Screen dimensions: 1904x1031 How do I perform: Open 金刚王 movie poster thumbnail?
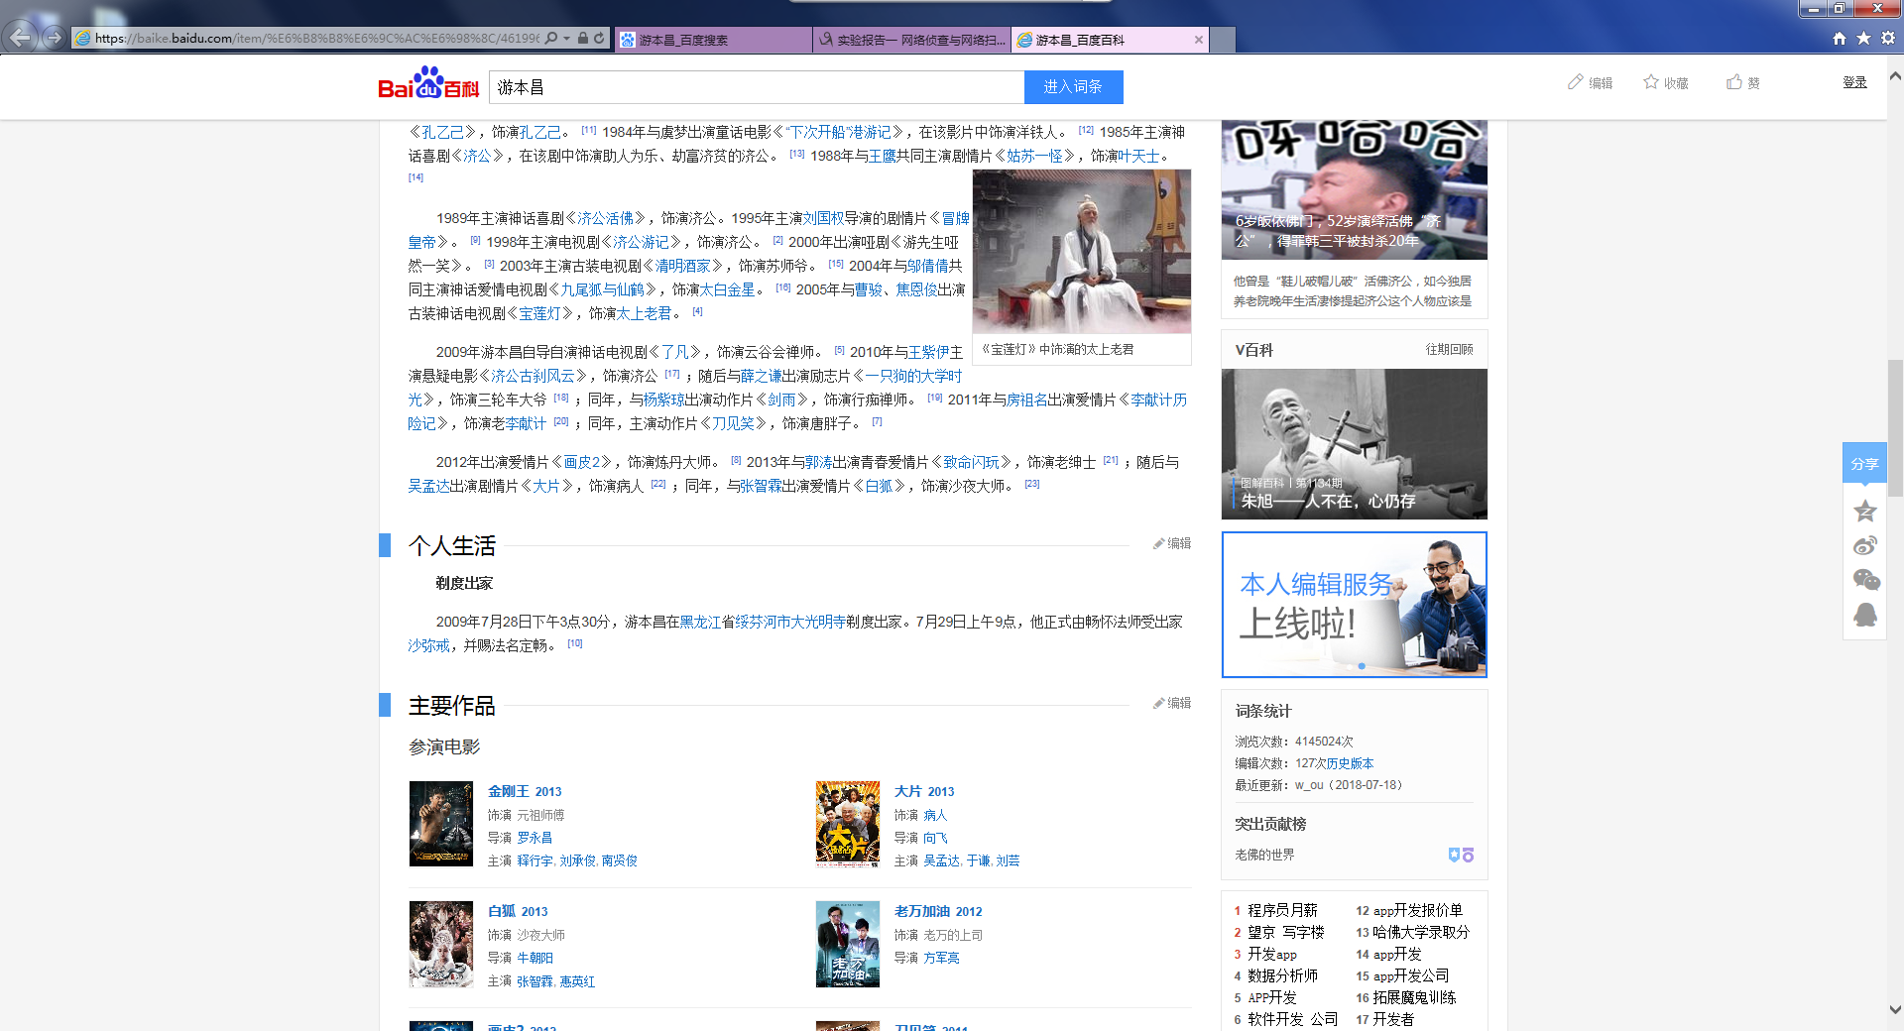[x=441, y=824]
